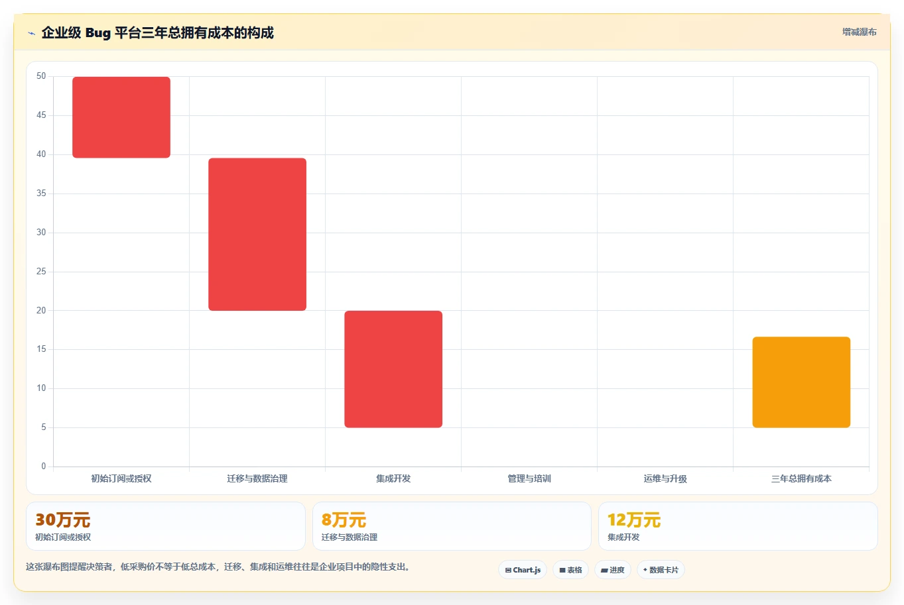Click the red 初始订阅或授权 waterfall bar
The image size is (904, 605).
coord(121,117)
